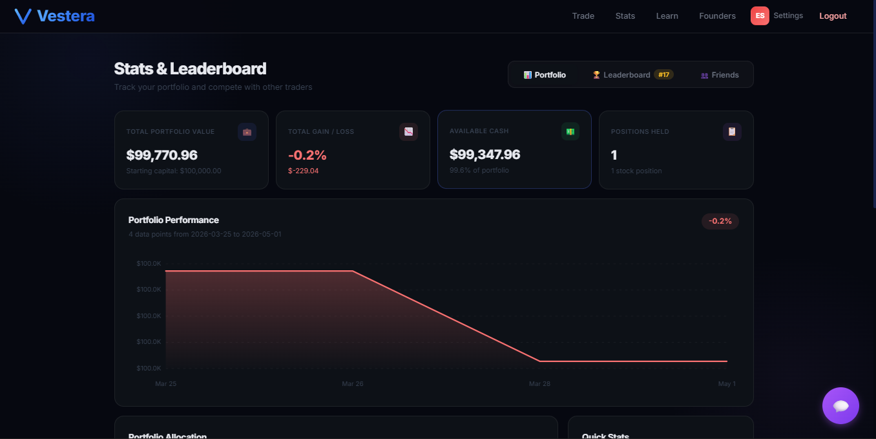Click the Mar 25 chart axis label
The image size is (876, 439).
click(x=166, y=384)
